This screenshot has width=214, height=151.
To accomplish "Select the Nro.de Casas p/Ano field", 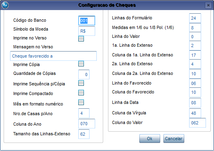I will coord(84,113).
